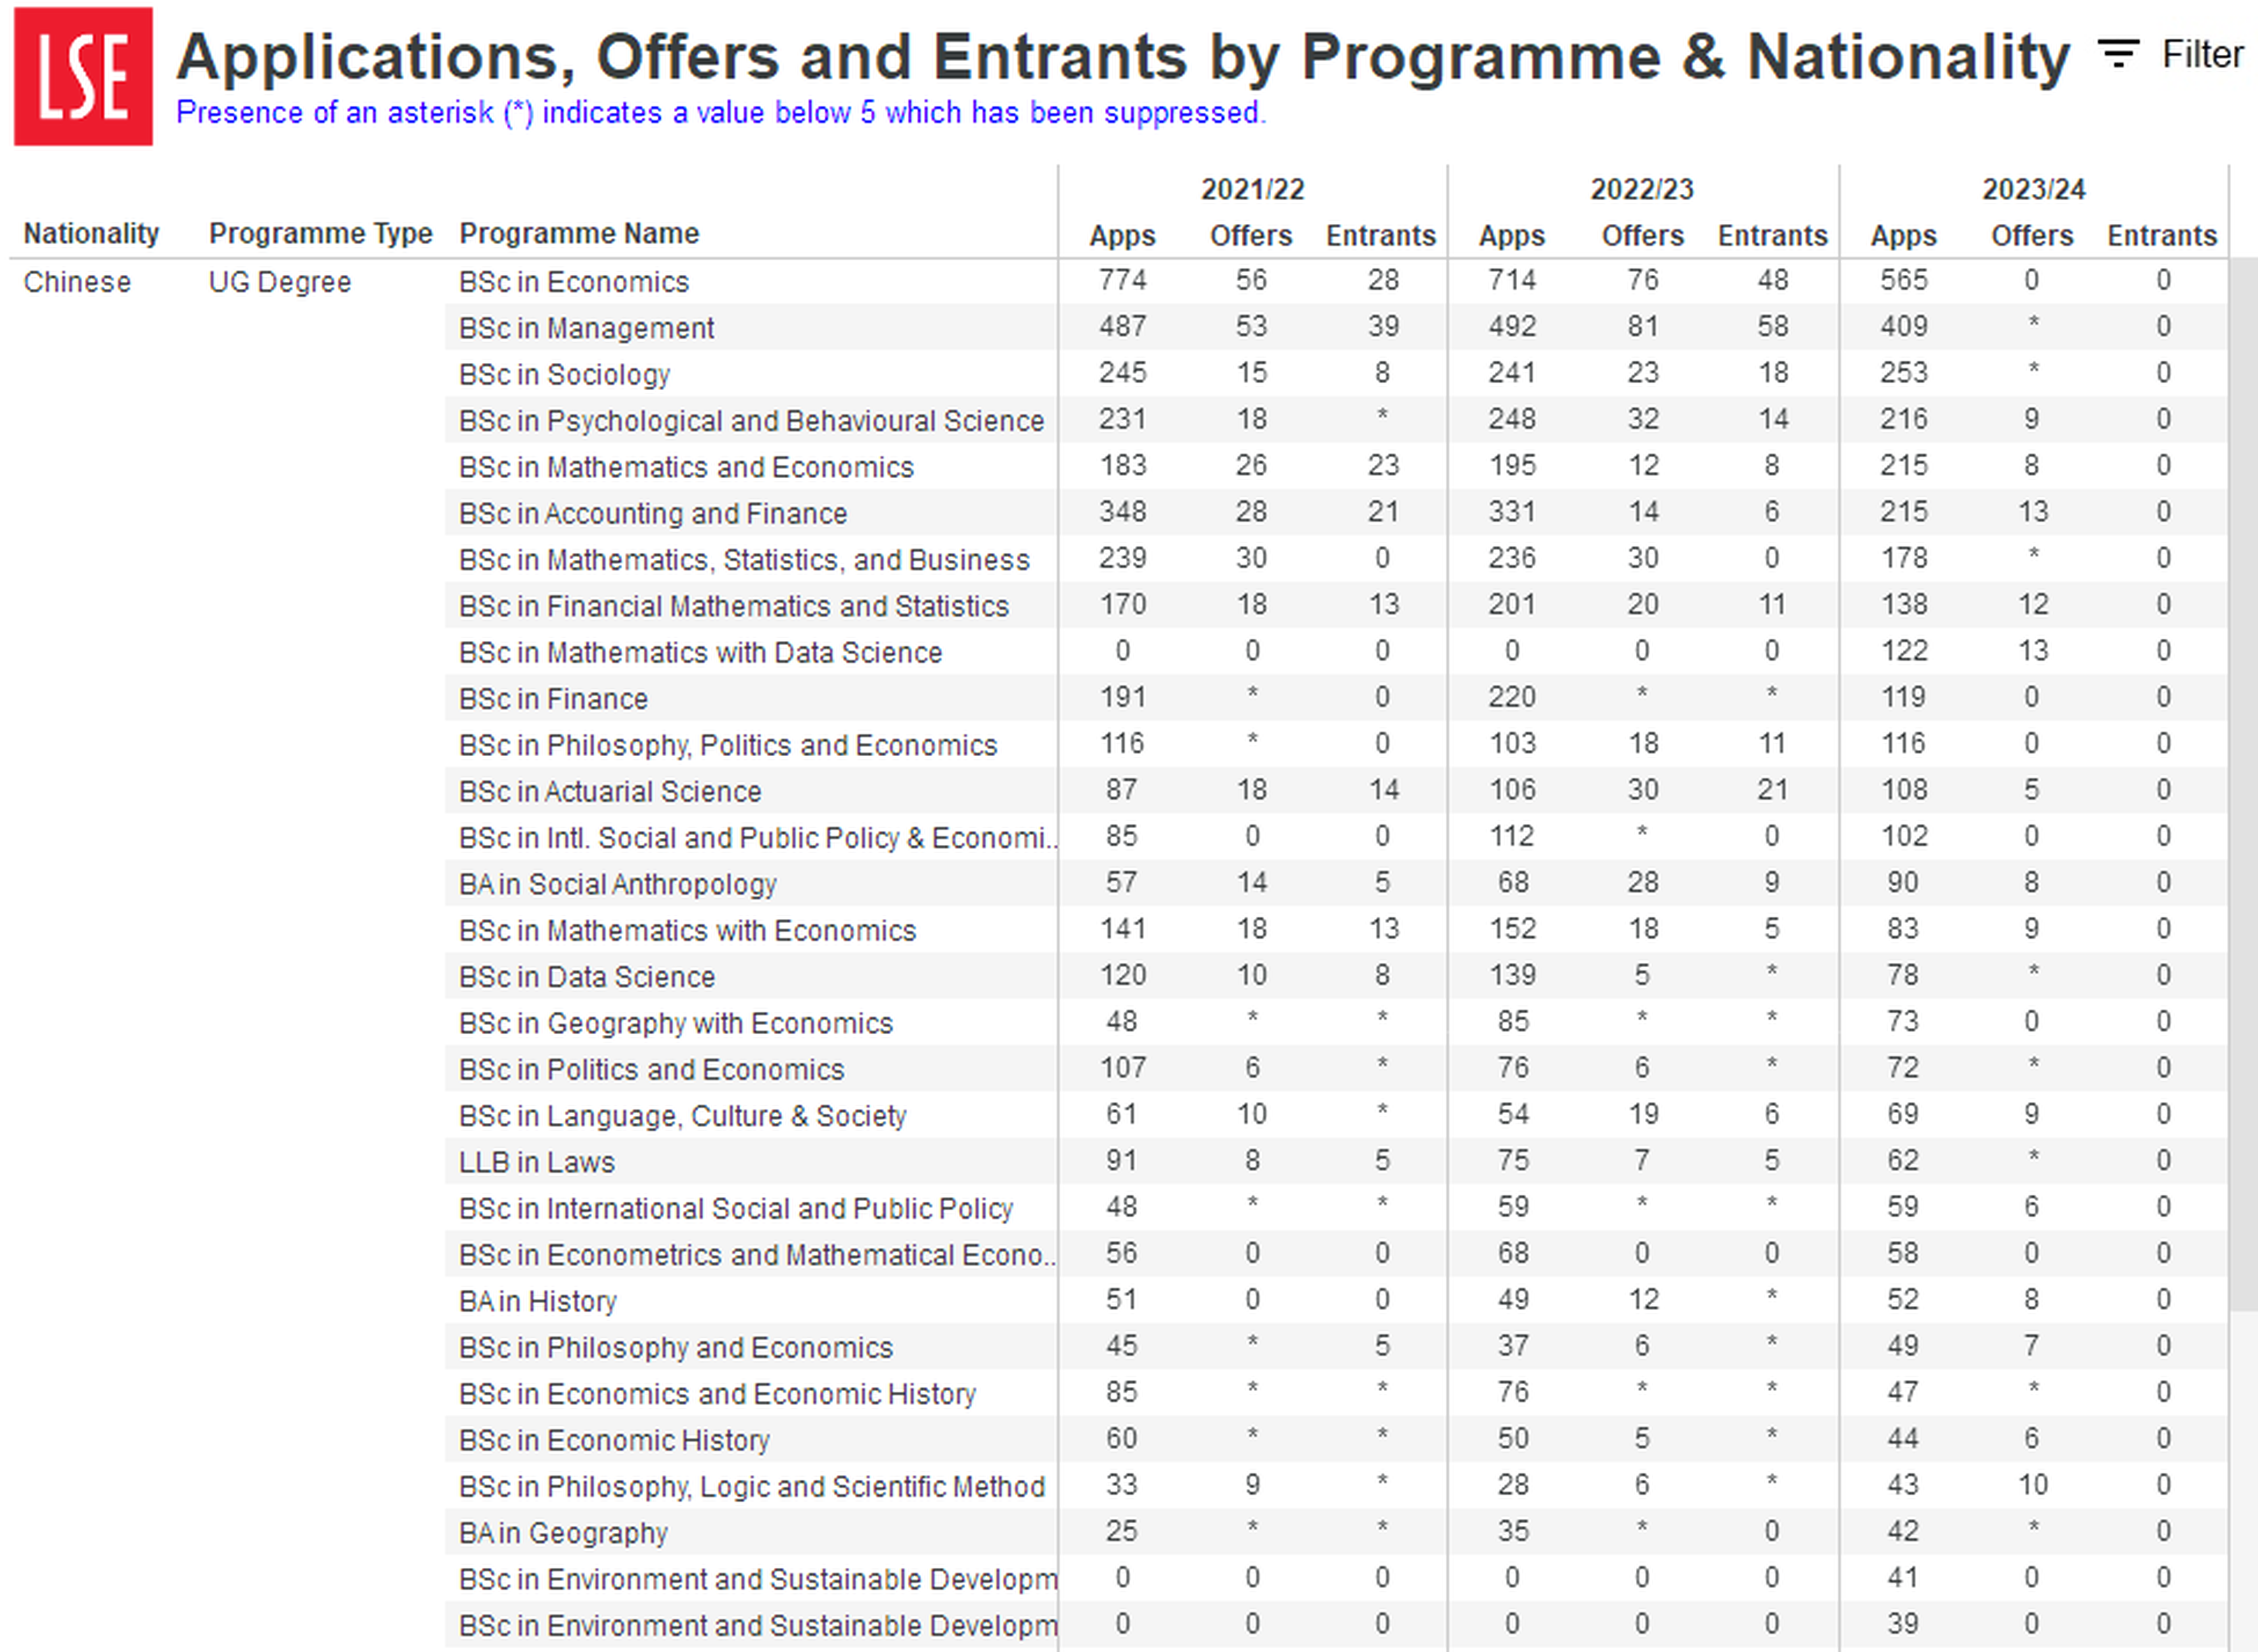Select the BSc in Economics row
The height and width of the screenshot is (1652, 2258).
click(x=573, y=282)
